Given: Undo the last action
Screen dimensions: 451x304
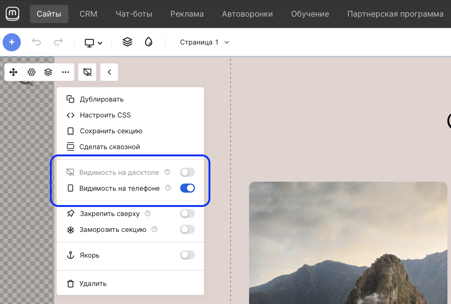Looking at the screenshot, I should pyautogui.click(x=37, y=42).
